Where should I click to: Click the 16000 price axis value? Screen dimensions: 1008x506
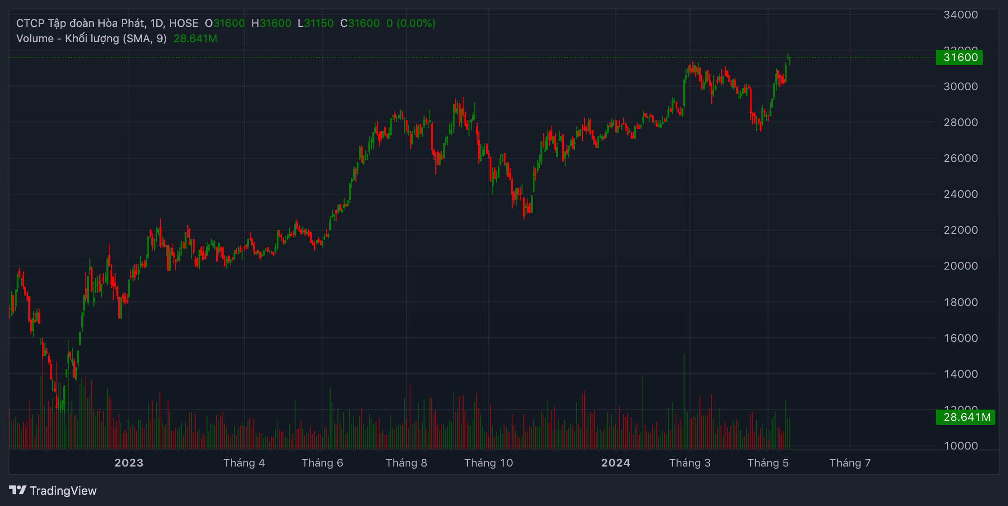pos(961,338)
